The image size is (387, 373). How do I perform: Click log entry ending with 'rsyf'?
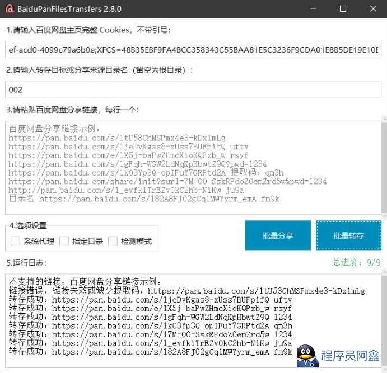(x=151, y=308)
